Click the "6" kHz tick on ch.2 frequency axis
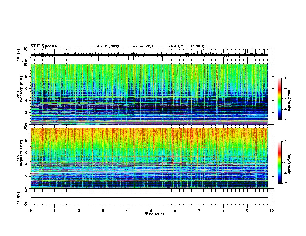306x236 pixels. tap(27, 152)
